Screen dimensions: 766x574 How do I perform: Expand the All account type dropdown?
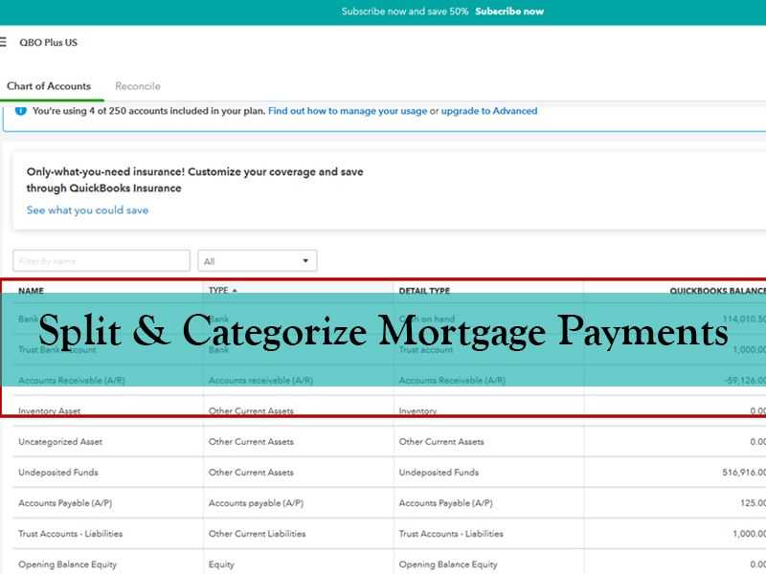pos(257,260)
